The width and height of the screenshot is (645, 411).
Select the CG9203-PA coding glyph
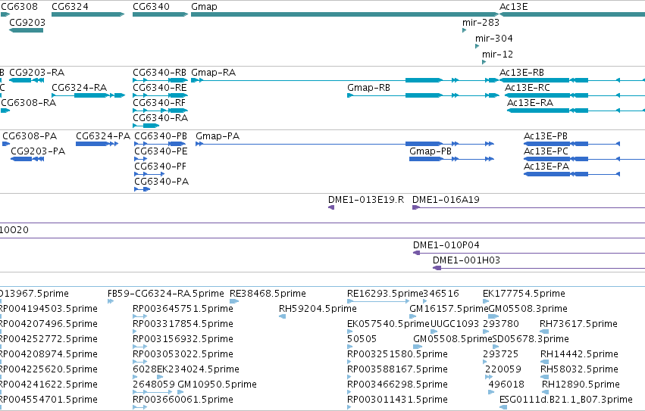click(27, 159)
